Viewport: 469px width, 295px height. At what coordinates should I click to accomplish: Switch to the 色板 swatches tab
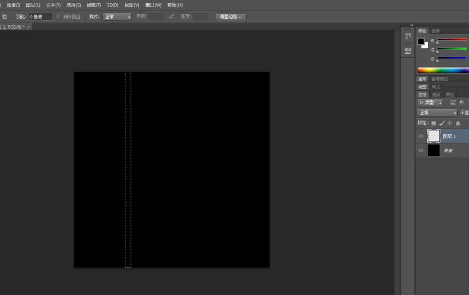(436, 31)
